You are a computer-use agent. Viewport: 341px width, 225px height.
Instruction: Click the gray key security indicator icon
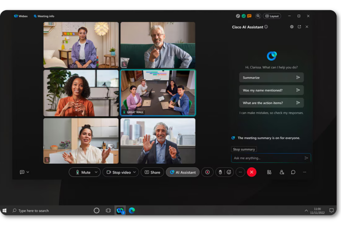click(x=238, y=16)
